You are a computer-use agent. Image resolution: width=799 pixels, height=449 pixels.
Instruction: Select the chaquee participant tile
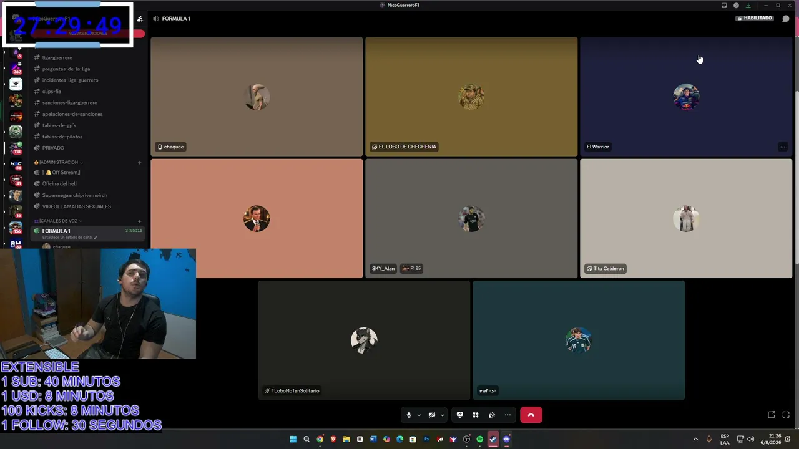tap(257, 97)
